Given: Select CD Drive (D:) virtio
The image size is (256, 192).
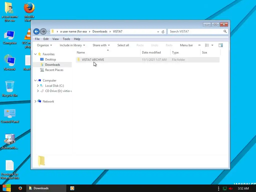Looking at the screenshot, I should coord(58,91).
